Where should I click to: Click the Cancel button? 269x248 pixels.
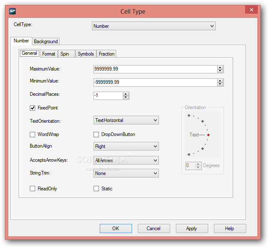[x=154, y=229]
